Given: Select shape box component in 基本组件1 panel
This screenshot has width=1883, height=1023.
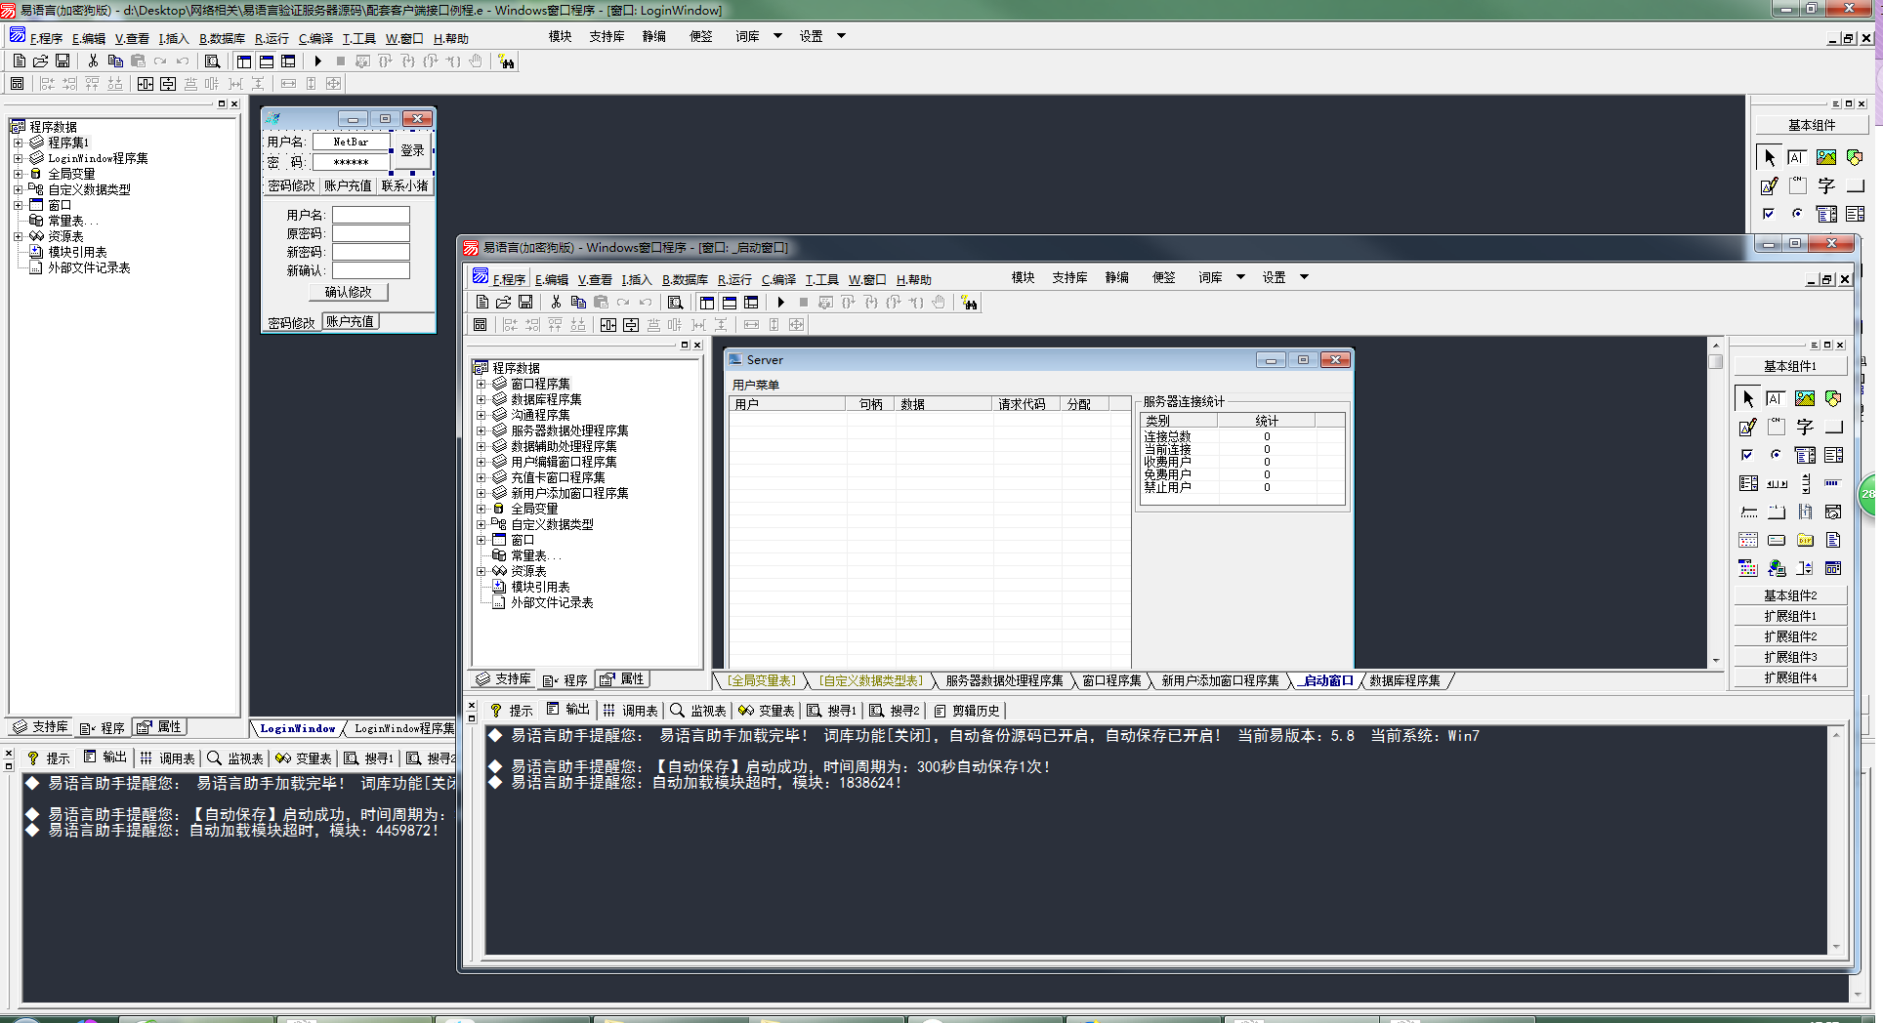Looking at the screenshot, I should [x=1833, y=398].
